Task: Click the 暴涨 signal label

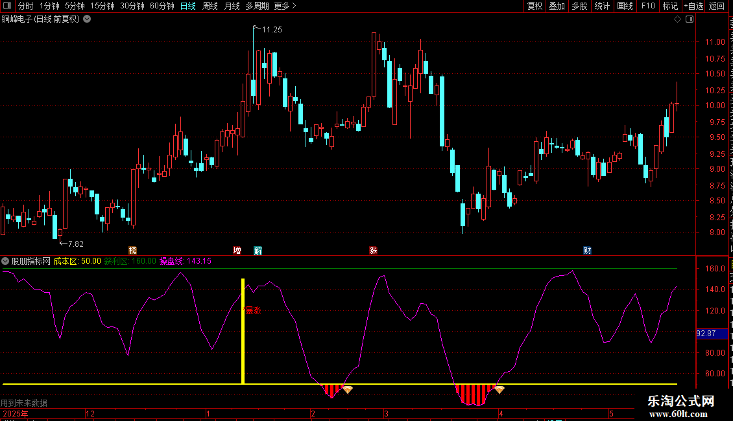Action: point(252,310)
